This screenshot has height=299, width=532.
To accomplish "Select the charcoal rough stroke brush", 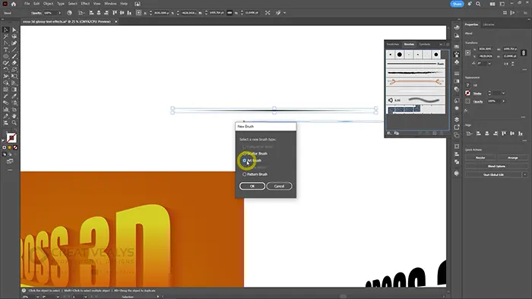I will point(415,73).
